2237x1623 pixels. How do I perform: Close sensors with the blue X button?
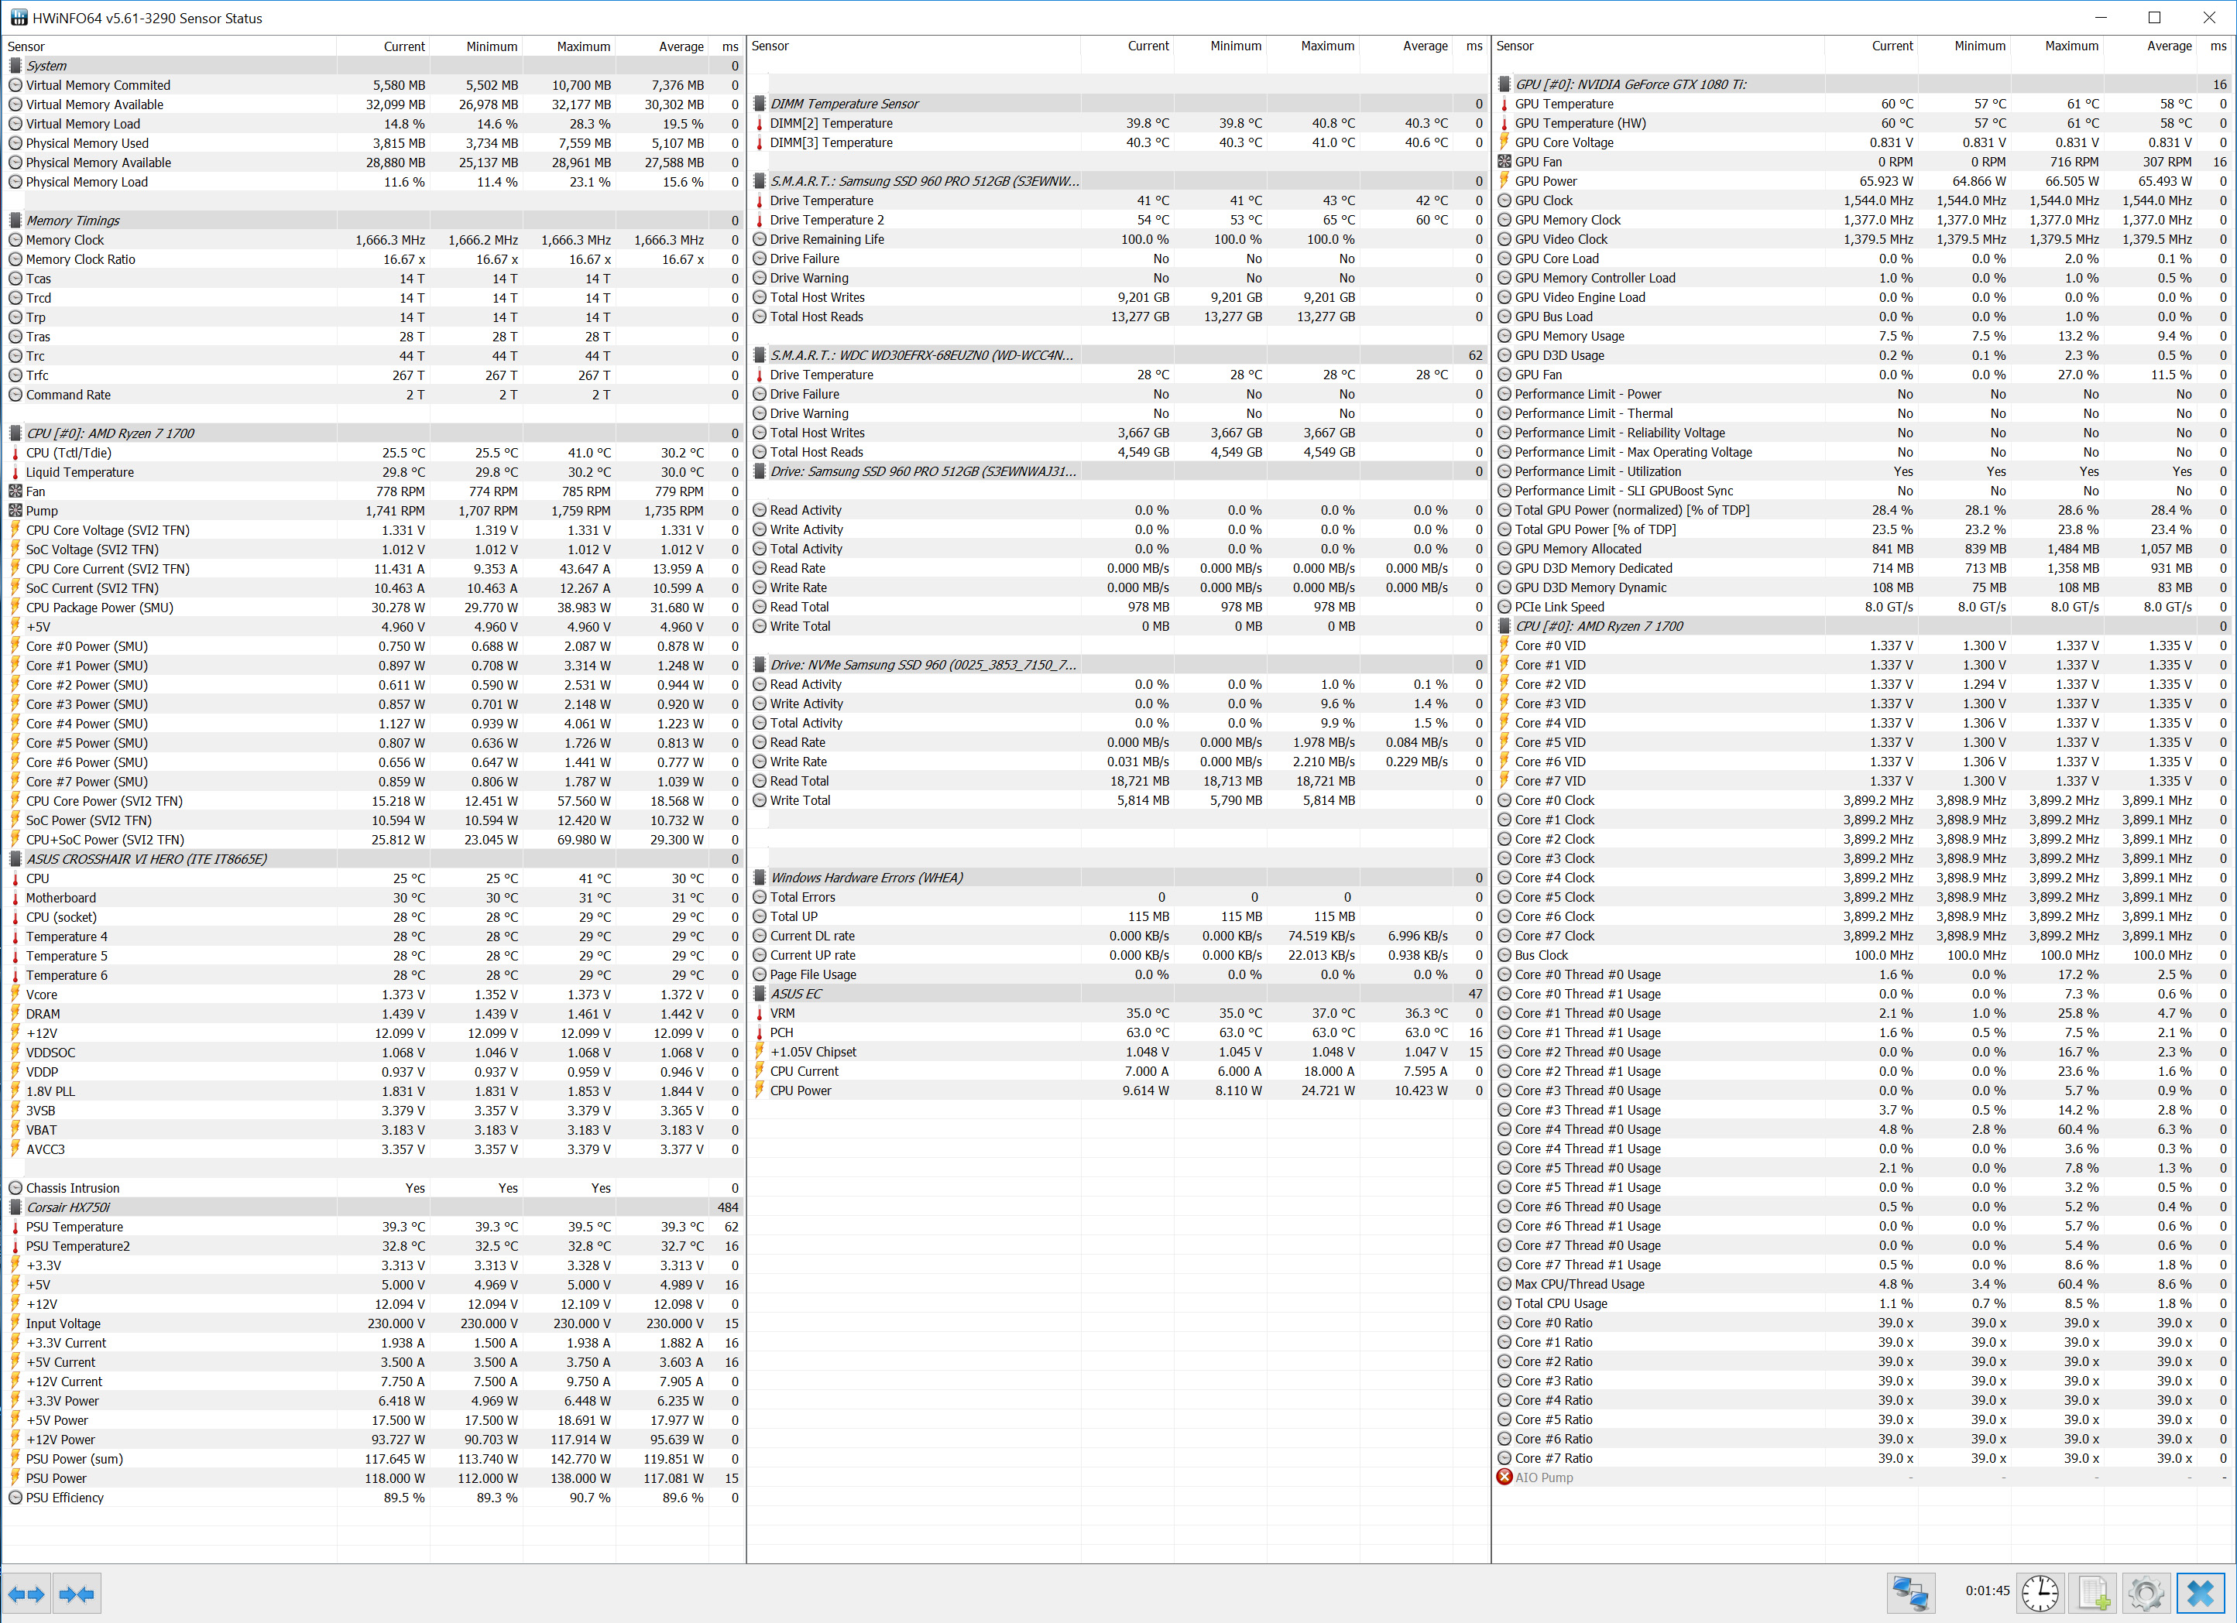pos(2201,1593)
